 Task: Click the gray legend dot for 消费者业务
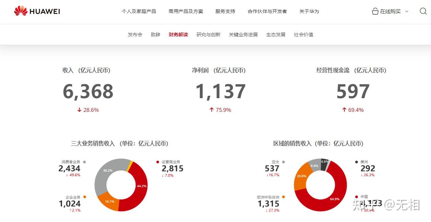point(84,162)
